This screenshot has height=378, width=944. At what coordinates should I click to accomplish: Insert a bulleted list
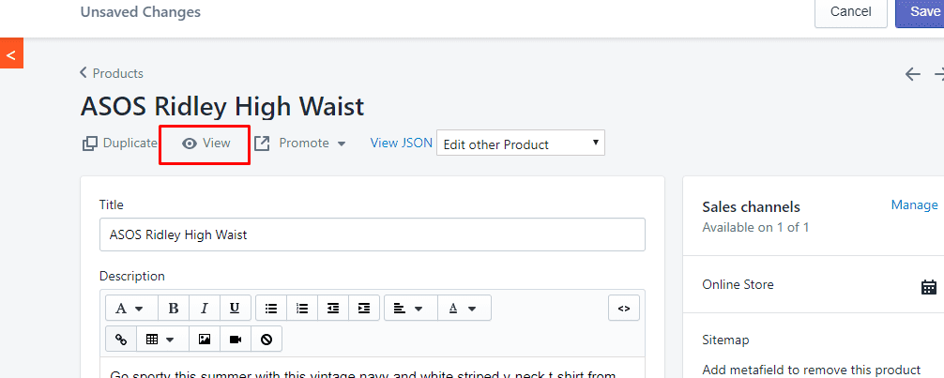pos(271,309)
